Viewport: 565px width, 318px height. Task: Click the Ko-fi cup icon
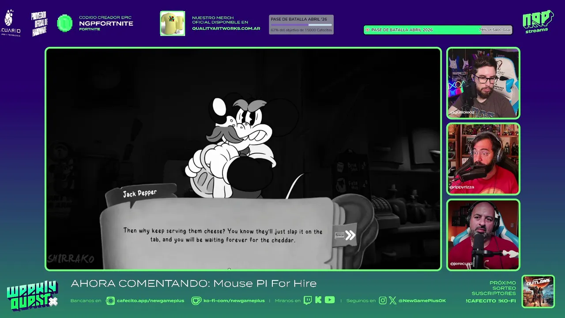[196, 301]
